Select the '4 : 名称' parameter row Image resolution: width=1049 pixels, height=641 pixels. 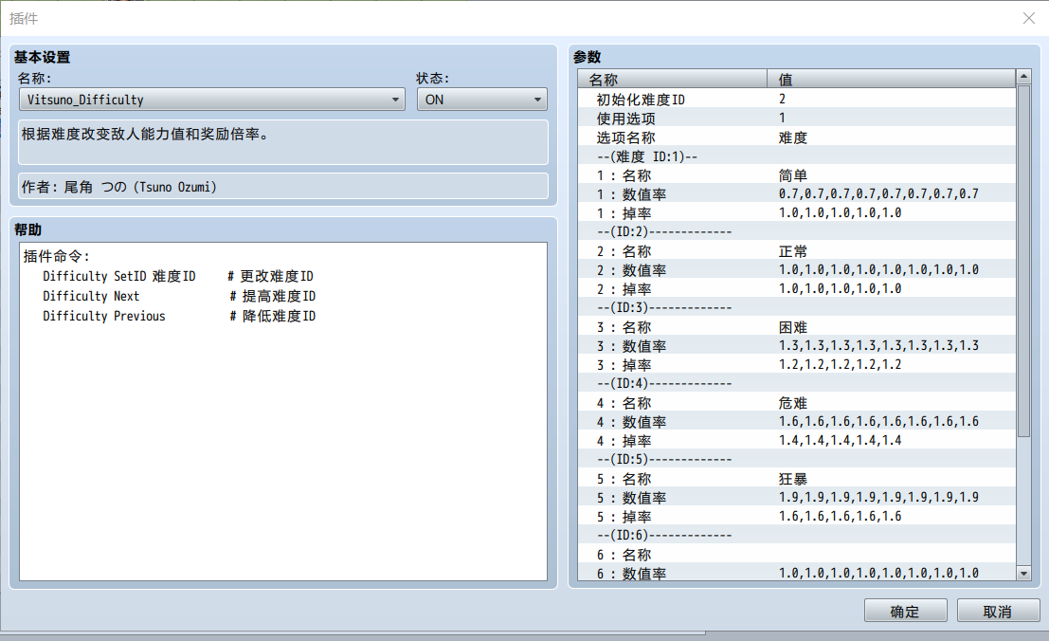tap(797, 403)
